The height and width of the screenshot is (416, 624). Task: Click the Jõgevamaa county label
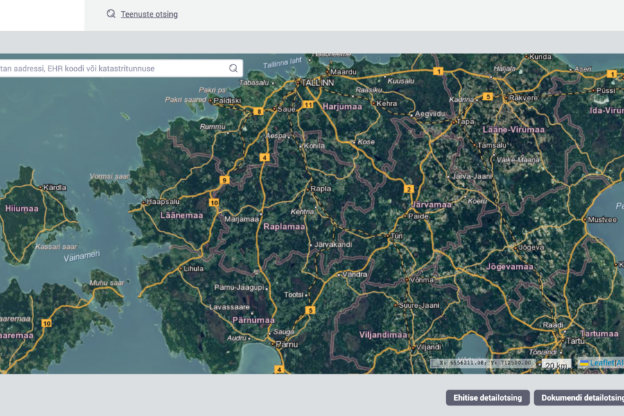pyautogui.click(x=510, y=267)
